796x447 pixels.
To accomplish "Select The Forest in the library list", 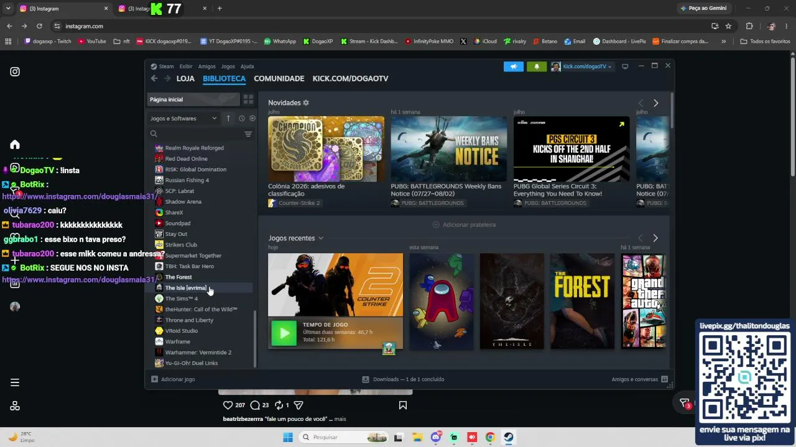I will click(x=178, y=277).
